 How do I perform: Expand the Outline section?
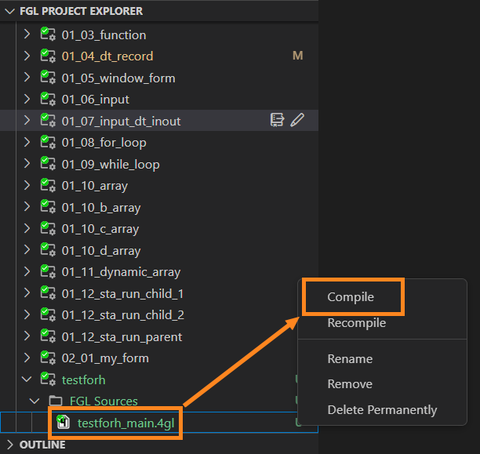(x=9, y=445)
